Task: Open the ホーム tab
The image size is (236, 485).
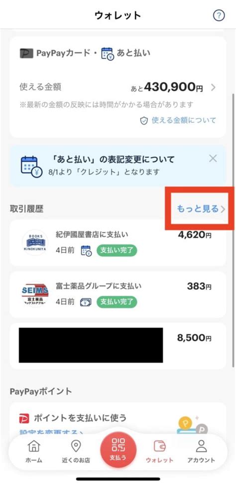Action: [34, 452]
